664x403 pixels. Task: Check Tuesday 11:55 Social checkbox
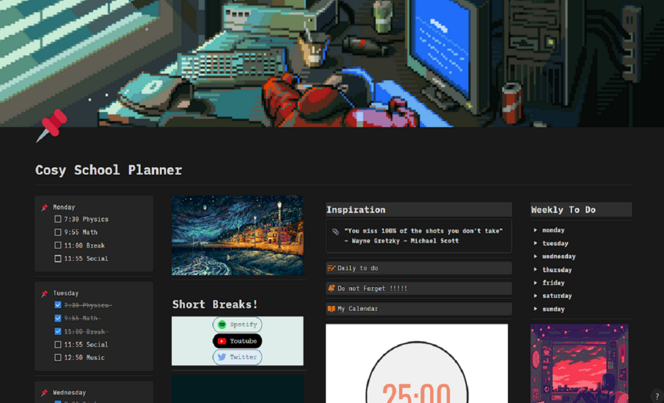coord(58,345)
